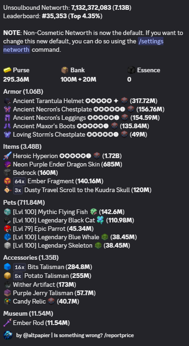Click the Epic Parrot pet icon
The height and width of the screenshot is (346, 189).
click(x=7, y=228)
